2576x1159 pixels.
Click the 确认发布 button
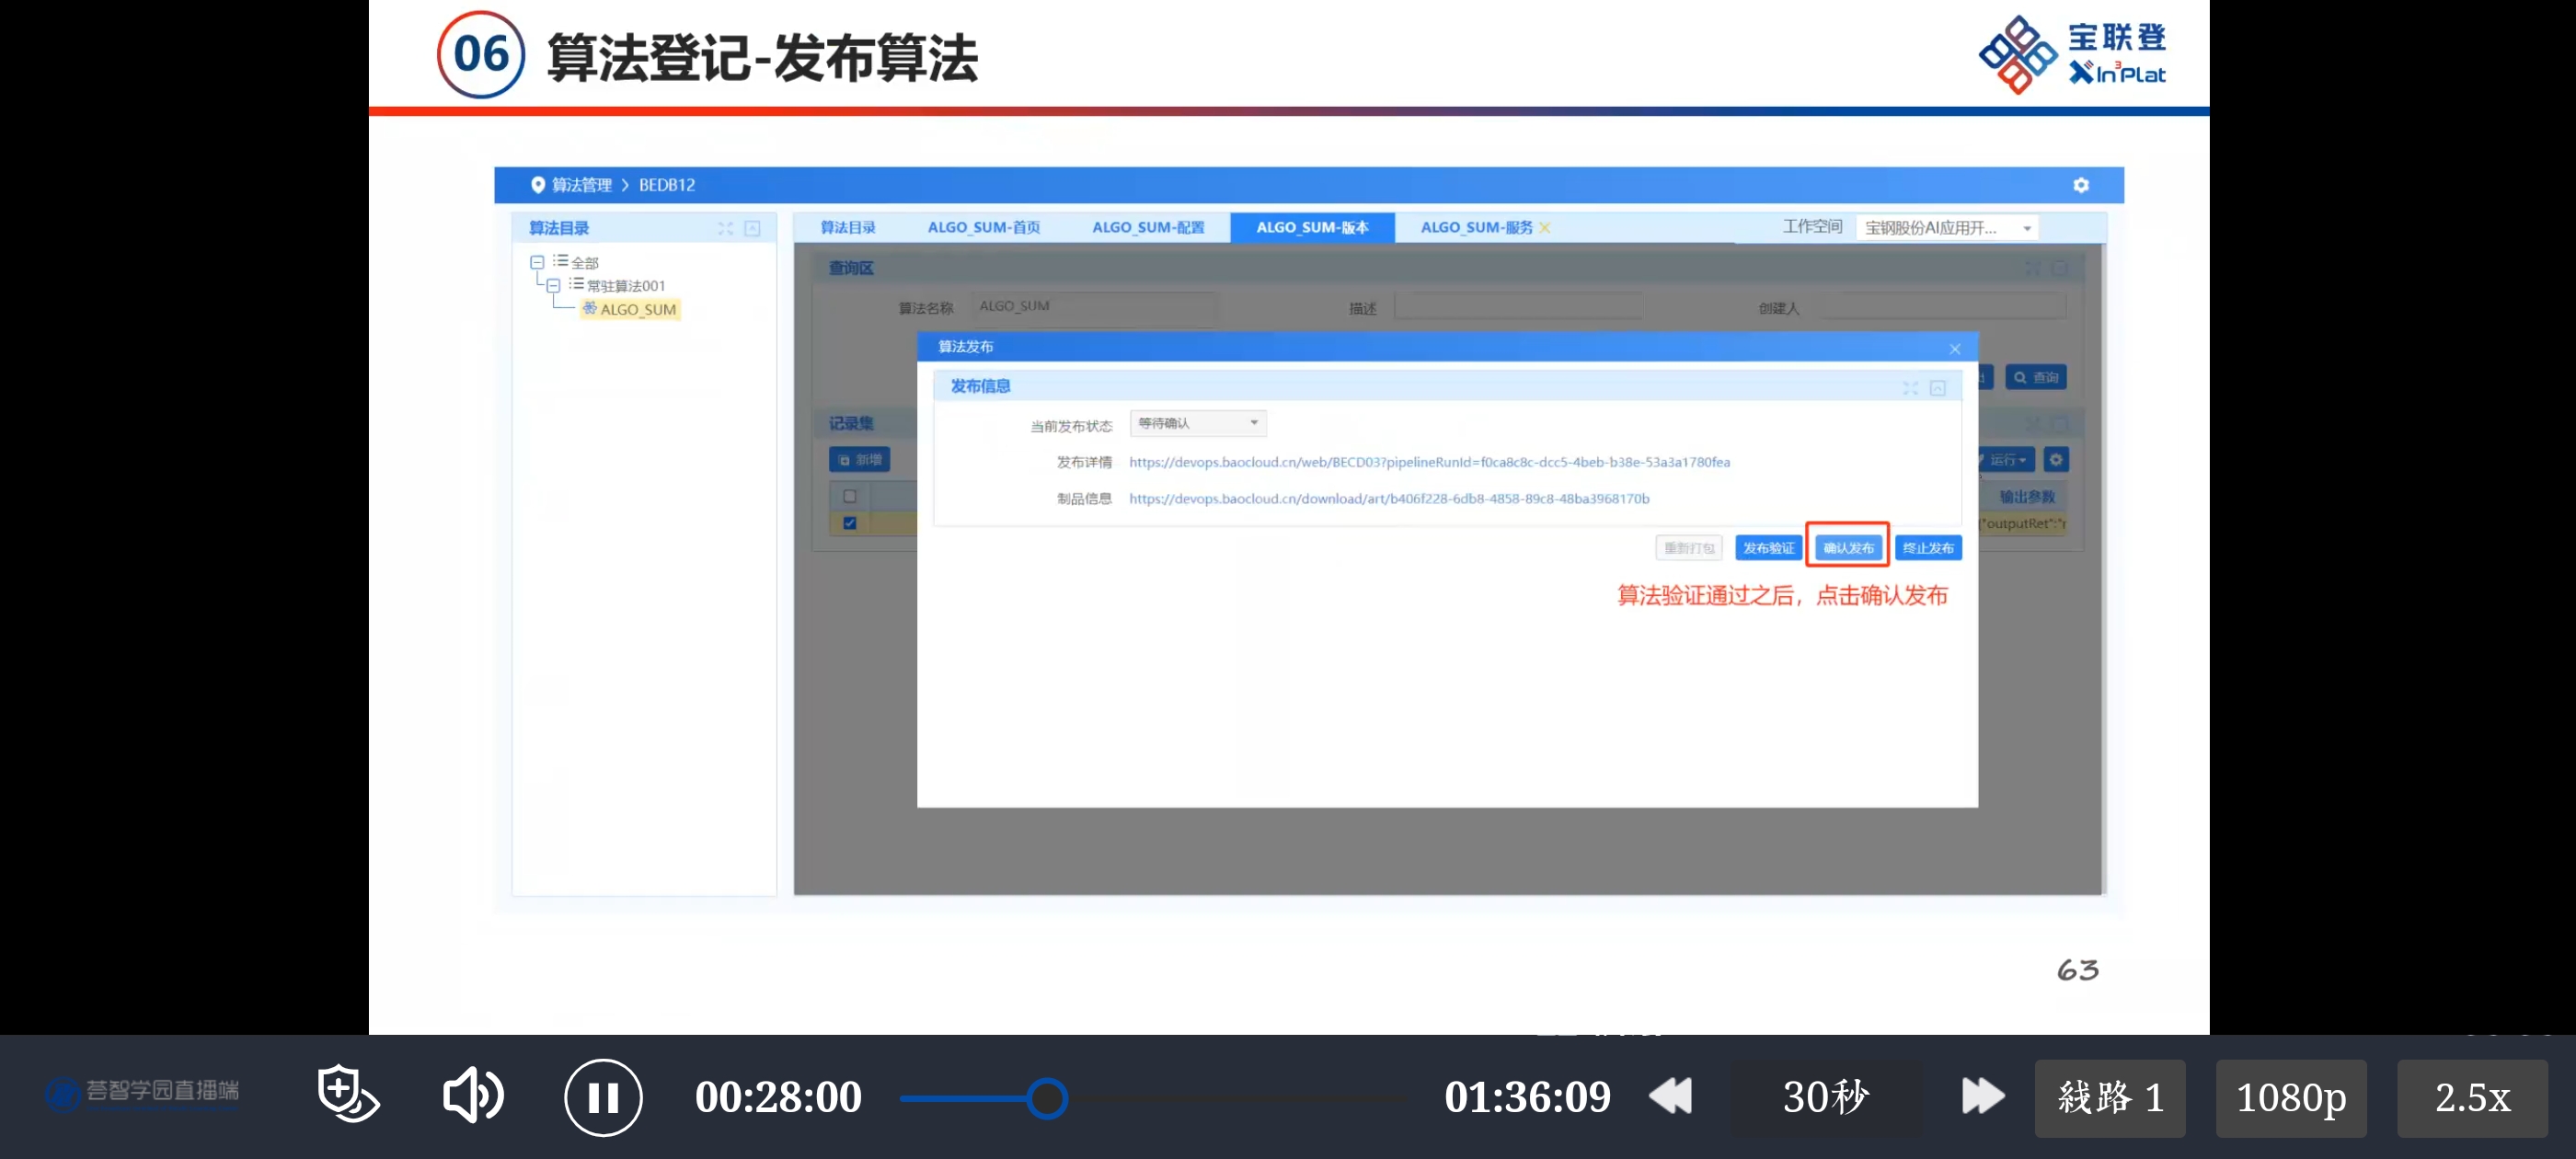click(x=1847, y=548)
